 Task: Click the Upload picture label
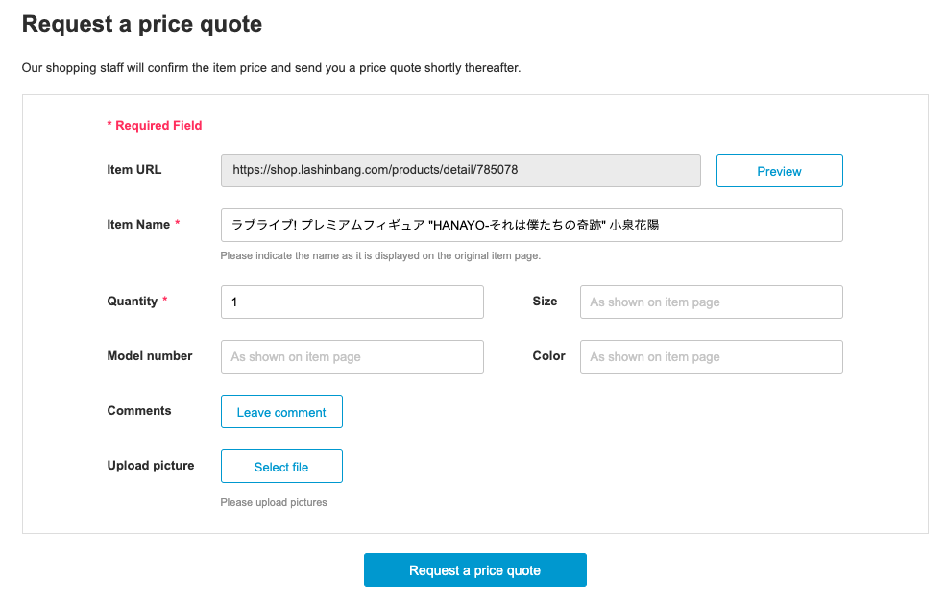click(x=151, y=465)
